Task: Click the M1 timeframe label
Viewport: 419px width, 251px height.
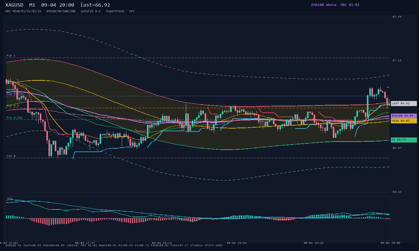Action: (x=32, y=5)
